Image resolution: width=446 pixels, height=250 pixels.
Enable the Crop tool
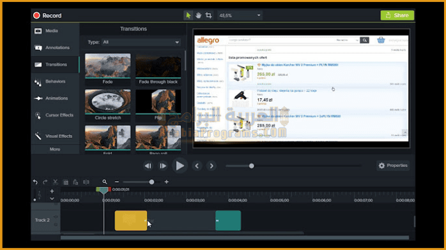point(208,15)
